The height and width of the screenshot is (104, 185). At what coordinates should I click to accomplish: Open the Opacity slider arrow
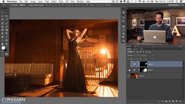point(152,55)
